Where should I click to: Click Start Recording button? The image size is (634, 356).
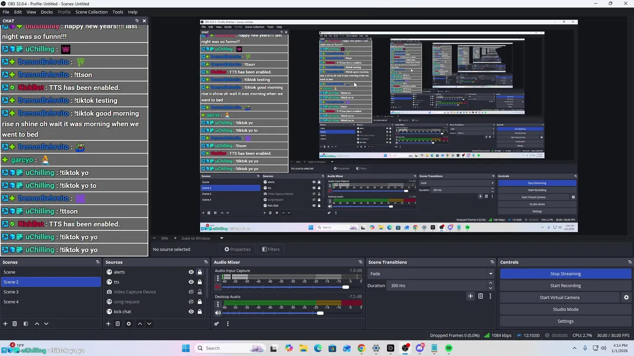coord(565,286)
